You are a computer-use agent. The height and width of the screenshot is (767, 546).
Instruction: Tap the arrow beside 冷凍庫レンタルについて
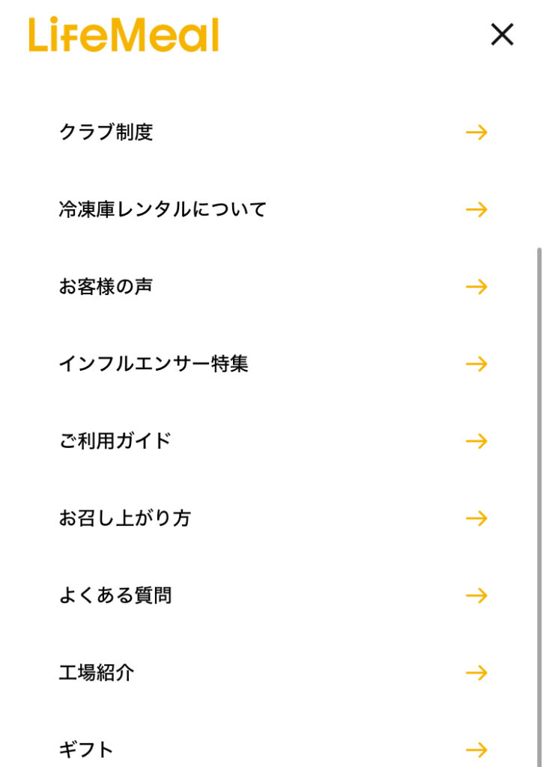(x=476, y=210)
